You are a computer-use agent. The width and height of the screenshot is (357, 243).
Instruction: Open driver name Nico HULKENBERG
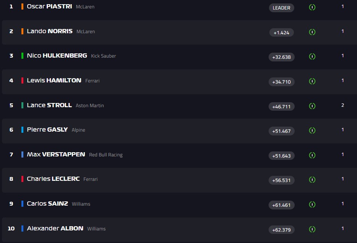[57, 56]
